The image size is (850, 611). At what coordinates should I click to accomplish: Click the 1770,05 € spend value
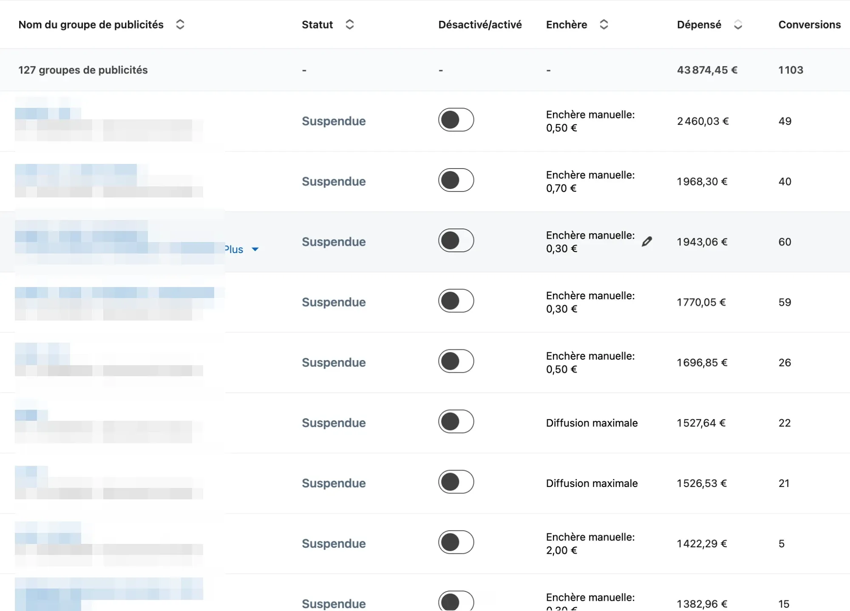point(701,302)
